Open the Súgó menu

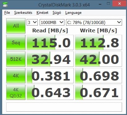[57, 13]
